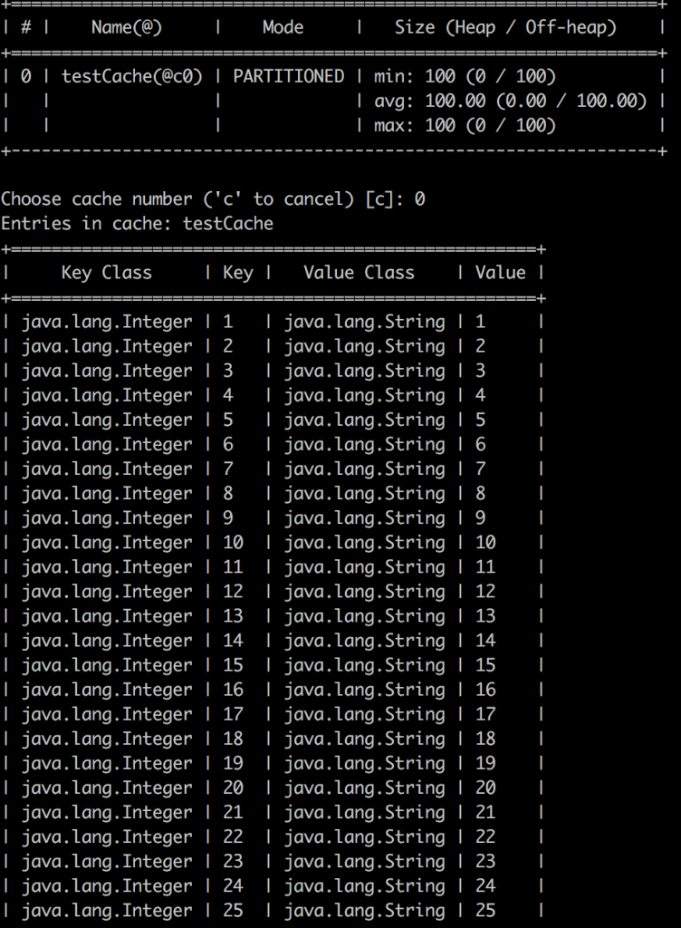The width and height of the screenshot is (681, 928).
Task: Click java.lang.Integer in the key 19 row
Action: point(107,763)
